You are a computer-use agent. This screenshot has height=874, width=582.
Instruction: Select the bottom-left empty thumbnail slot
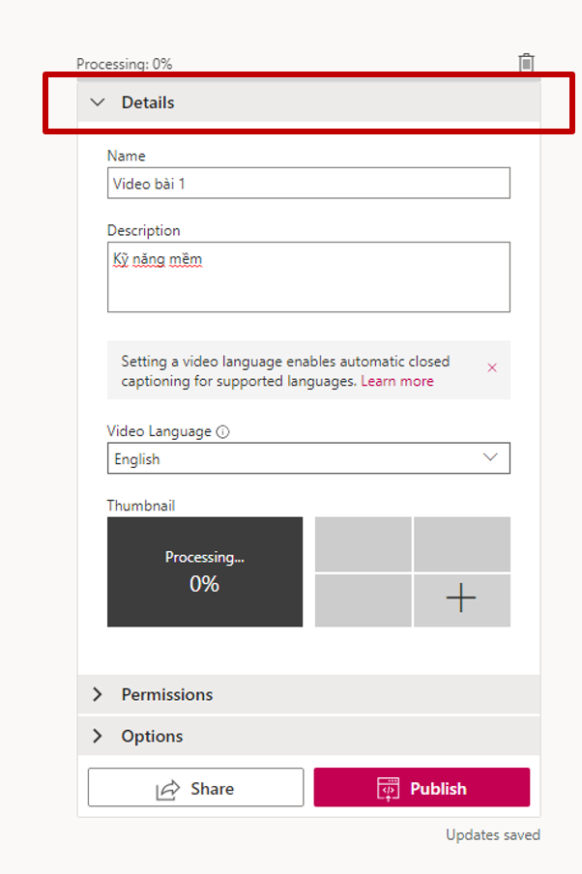point(364,600)
